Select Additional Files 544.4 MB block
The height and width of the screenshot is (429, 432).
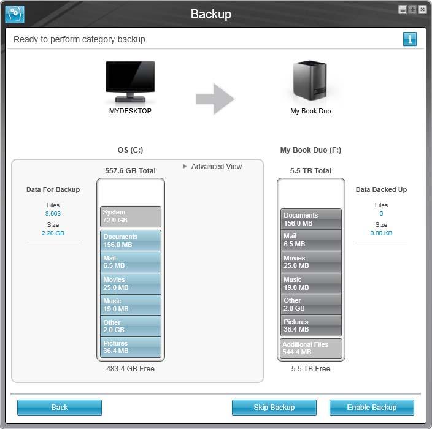[310, 348]
